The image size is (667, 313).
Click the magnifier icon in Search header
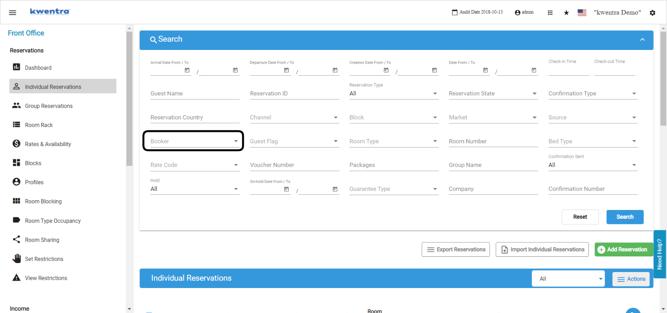tap(153, 39)
